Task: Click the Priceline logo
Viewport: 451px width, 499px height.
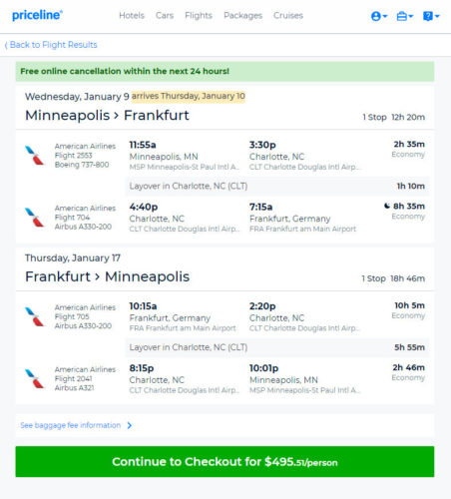Action: coord(37,15)
